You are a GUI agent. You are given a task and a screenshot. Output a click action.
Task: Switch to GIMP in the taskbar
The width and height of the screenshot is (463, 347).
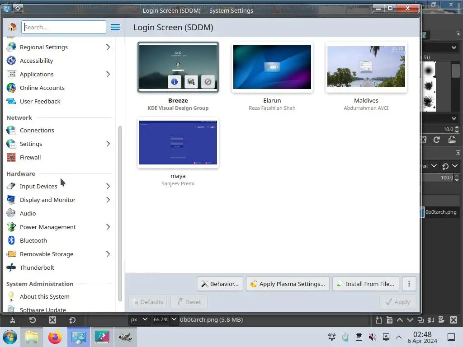[125, 337]
